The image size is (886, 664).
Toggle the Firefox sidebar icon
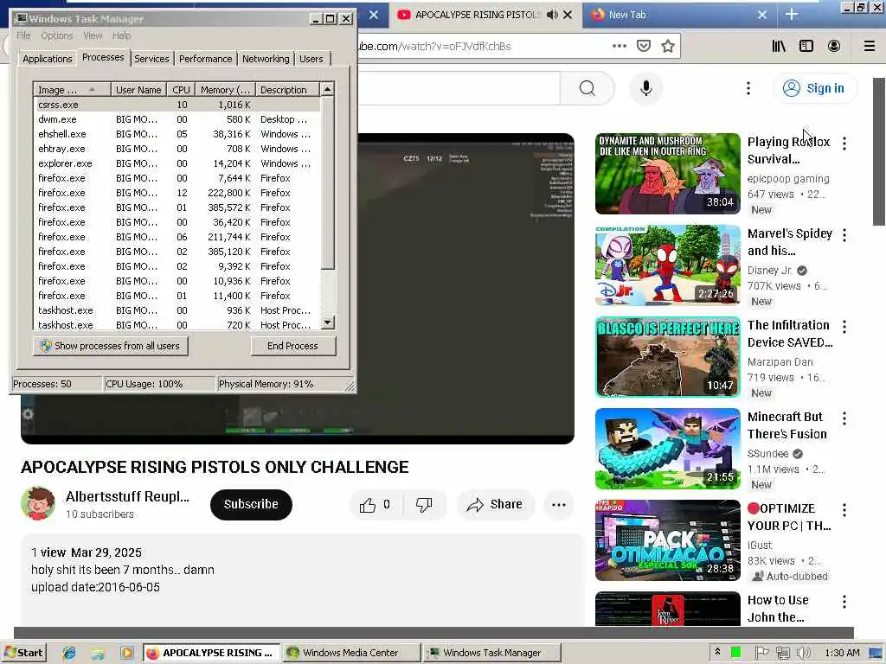[x=806, y=47]
